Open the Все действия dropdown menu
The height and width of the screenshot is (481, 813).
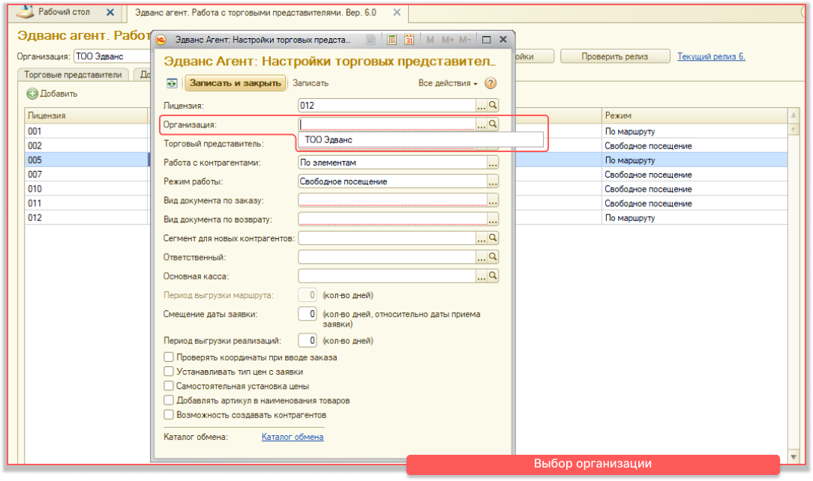448,83
